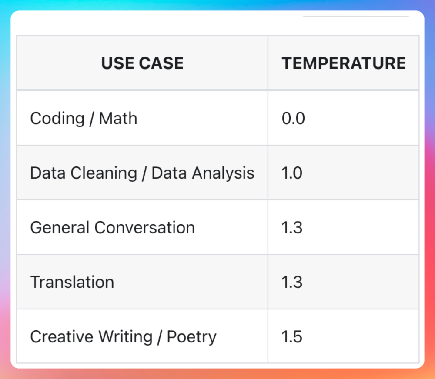The width and height of the screenshot is (435, 379).
Task: Click the TEMPERATURE column header
Action: [344, 63]
